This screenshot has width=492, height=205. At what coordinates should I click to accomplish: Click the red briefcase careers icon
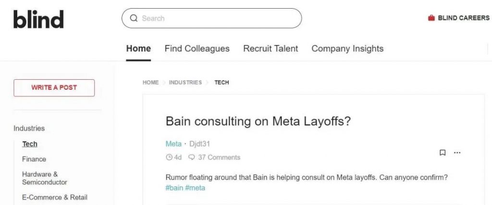(431, 18)
